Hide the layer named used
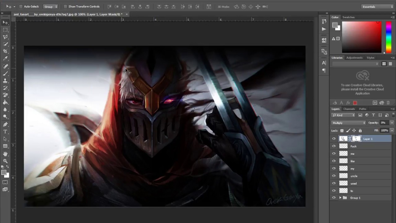Image resolution: width=396 pixels, height=223 pixels. [334, 183]
